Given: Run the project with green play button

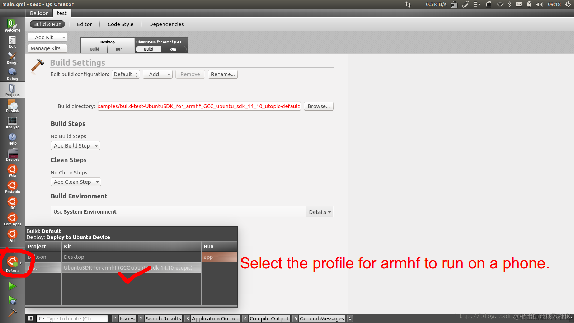Looking at the screenshot, I should tap(13, 286).
